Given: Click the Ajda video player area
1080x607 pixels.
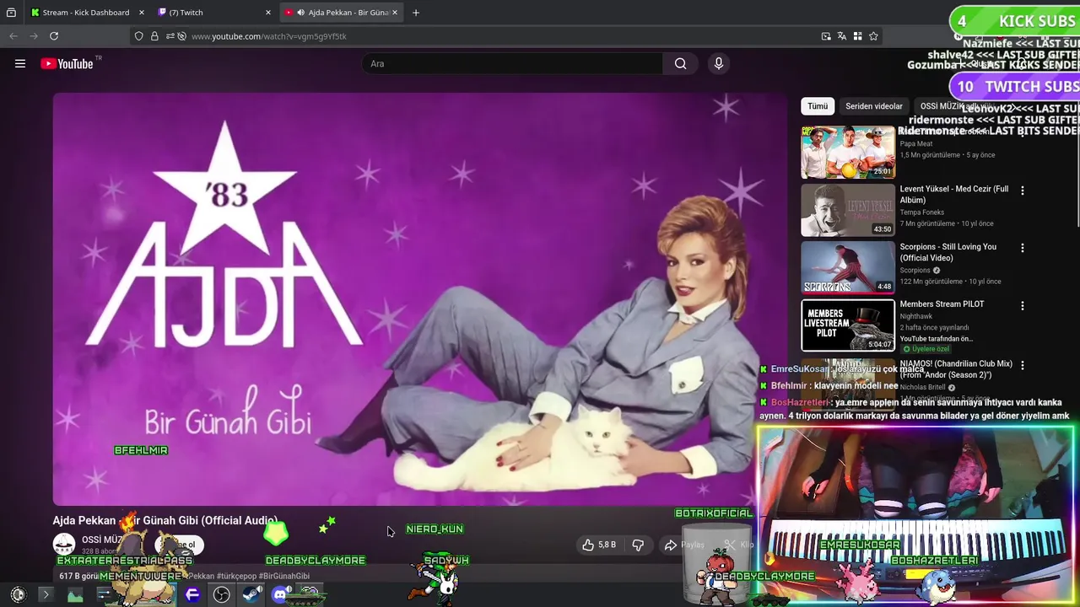Looking at the screenshot, I should click(419, 298).
